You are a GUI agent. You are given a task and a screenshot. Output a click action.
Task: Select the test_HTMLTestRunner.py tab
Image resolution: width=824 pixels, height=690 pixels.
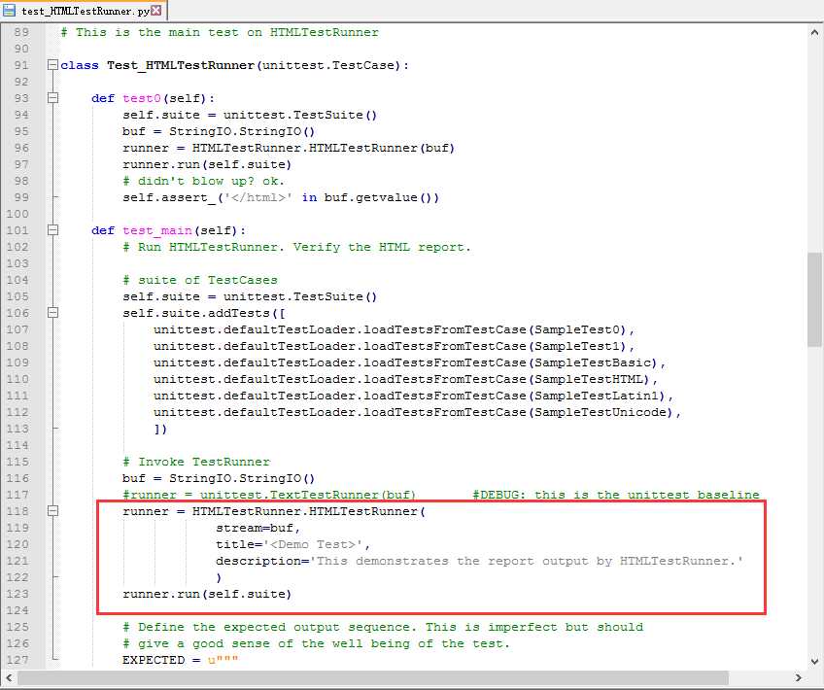pyautogui.click(x=85, y=11)
